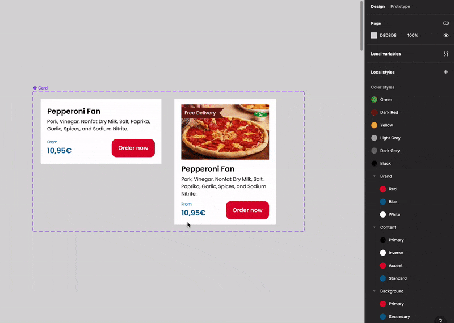The image size is (454, 323).
Task: Click the D8D8D8 page color swatch
Action: pyautogui.click(x=374, y=35)
